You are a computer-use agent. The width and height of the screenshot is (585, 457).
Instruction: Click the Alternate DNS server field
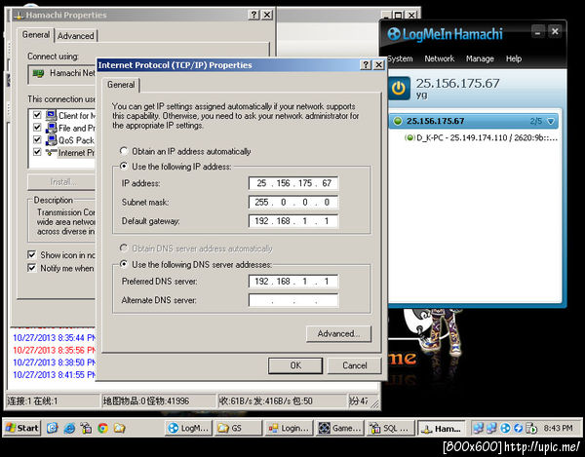click(293, 300)
